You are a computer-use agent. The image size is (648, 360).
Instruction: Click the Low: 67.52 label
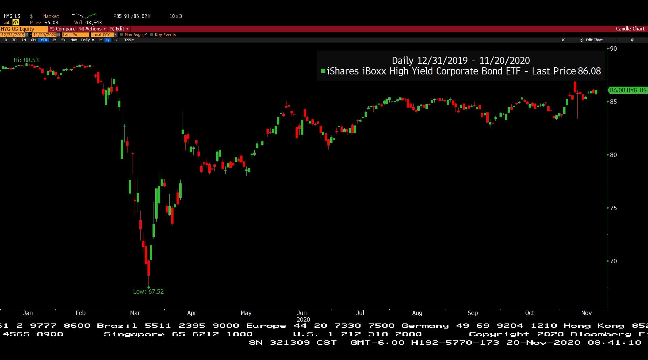[148, 291]
